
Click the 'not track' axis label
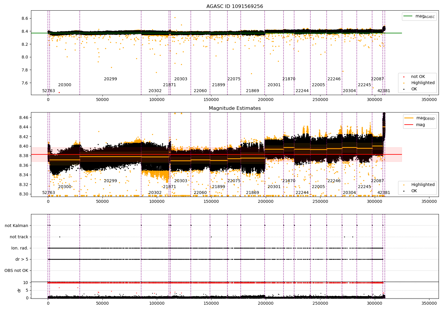coord(19,237)
